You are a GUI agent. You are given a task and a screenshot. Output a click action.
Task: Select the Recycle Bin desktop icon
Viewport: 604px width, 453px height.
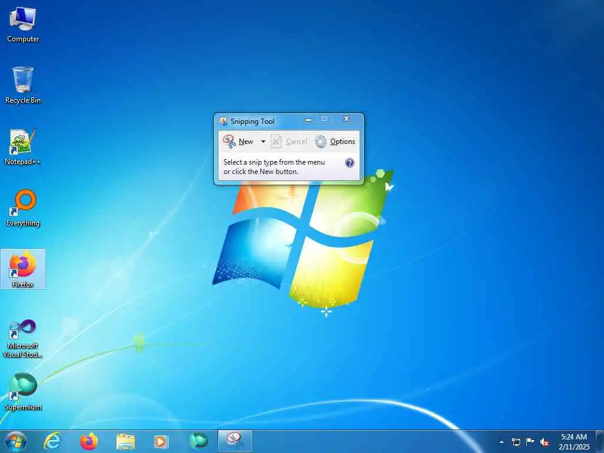tap(23, 85)
